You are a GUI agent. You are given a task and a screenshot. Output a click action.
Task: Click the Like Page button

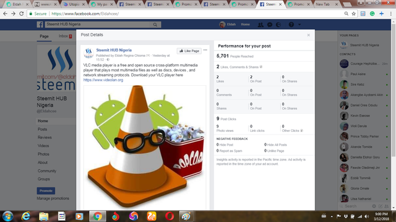click(x=189, y=51)
